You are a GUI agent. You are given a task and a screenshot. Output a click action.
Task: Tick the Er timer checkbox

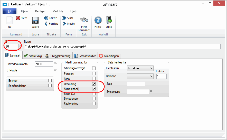pos(50,81)
